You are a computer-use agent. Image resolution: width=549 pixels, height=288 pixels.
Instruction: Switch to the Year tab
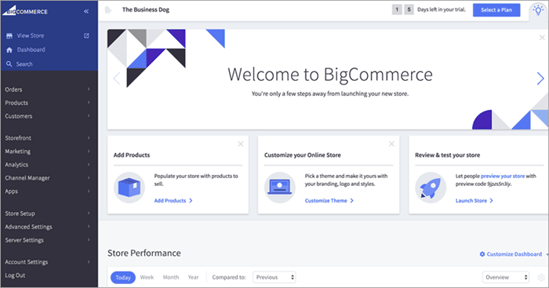[193, 277]
